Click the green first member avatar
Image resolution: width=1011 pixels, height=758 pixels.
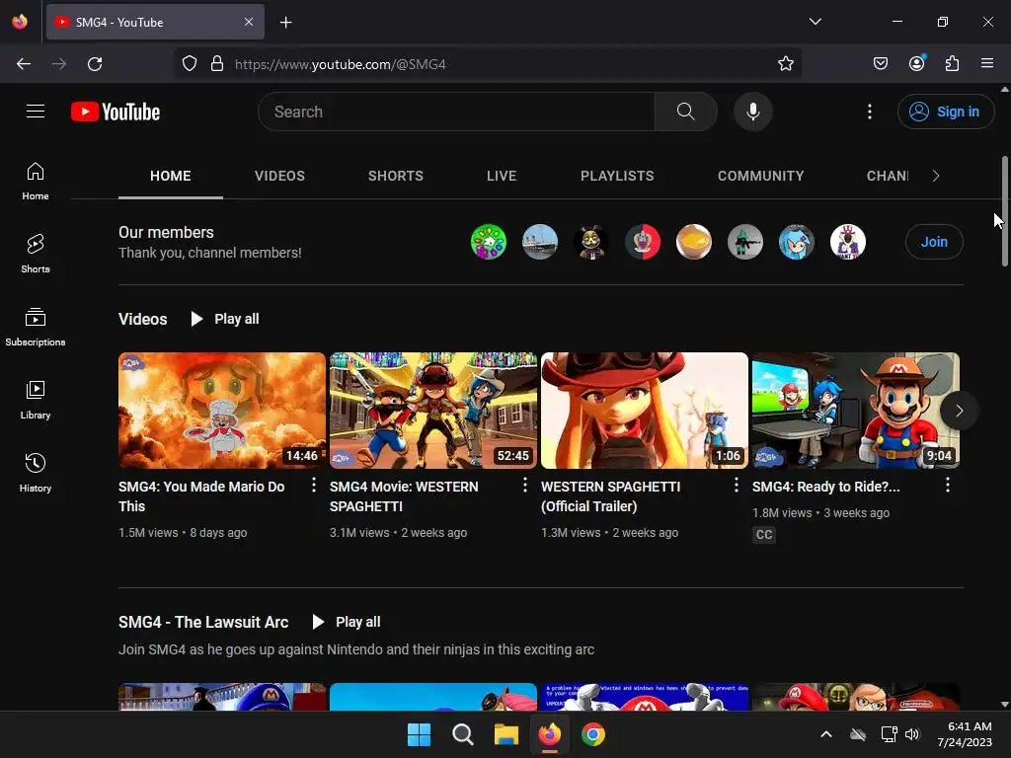point(488,242)
